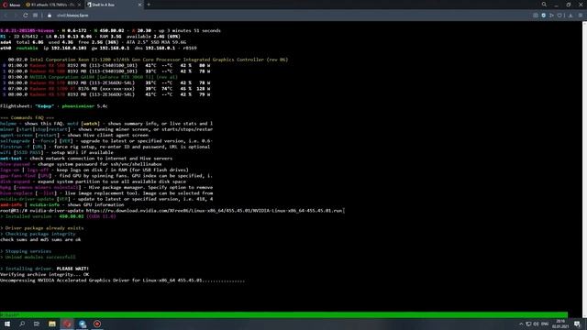The width and height of the screenshot is (587, 330).
Task: Click the 'Installing driver. PLEASE WAIT!' line
Action: point(45,269)
